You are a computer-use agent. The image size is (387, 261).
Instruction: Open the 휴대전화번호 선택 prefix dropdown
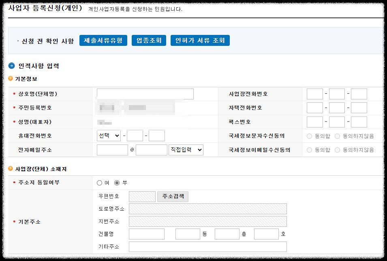click(109, 136)
